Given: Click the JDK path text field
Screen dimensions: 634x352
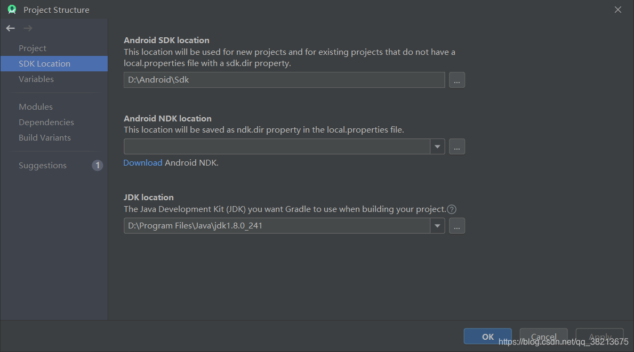Looking at the screenshot, I should [x=277, y=226].
